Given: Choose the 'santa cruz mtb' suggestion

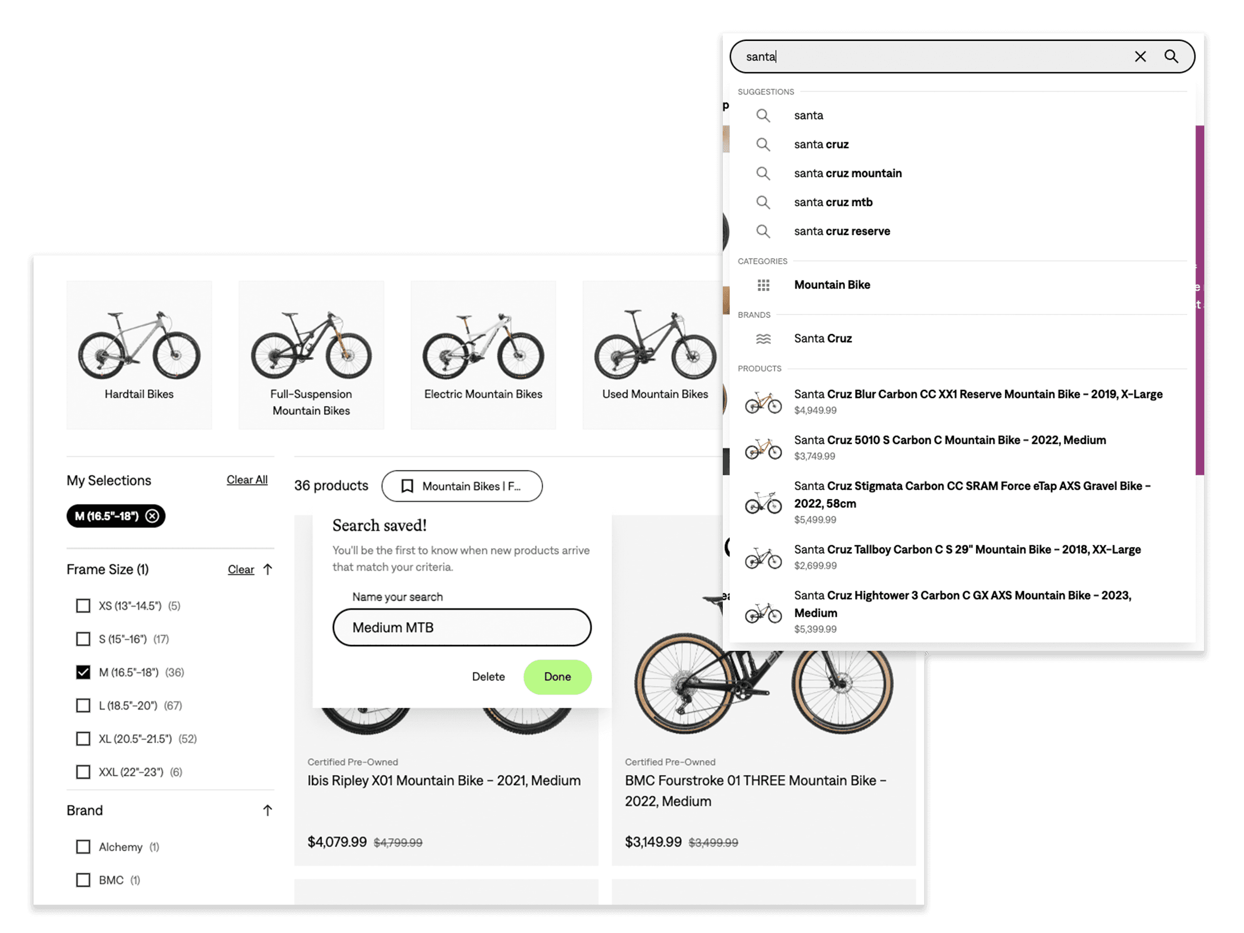Looking at the screenshot, I should click(x=833, y=202).
